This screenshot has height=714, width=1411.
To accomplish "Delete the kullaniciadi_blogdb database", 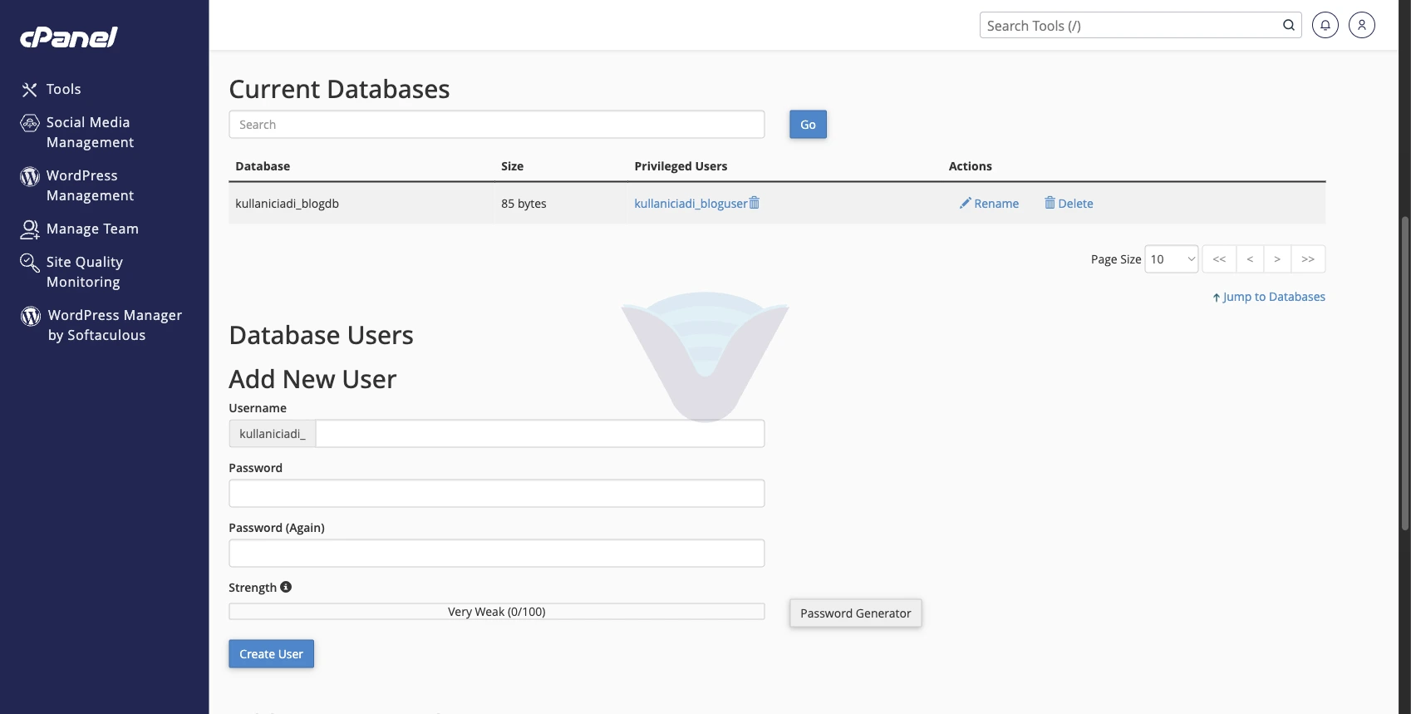I will [x=1069, y=204].
